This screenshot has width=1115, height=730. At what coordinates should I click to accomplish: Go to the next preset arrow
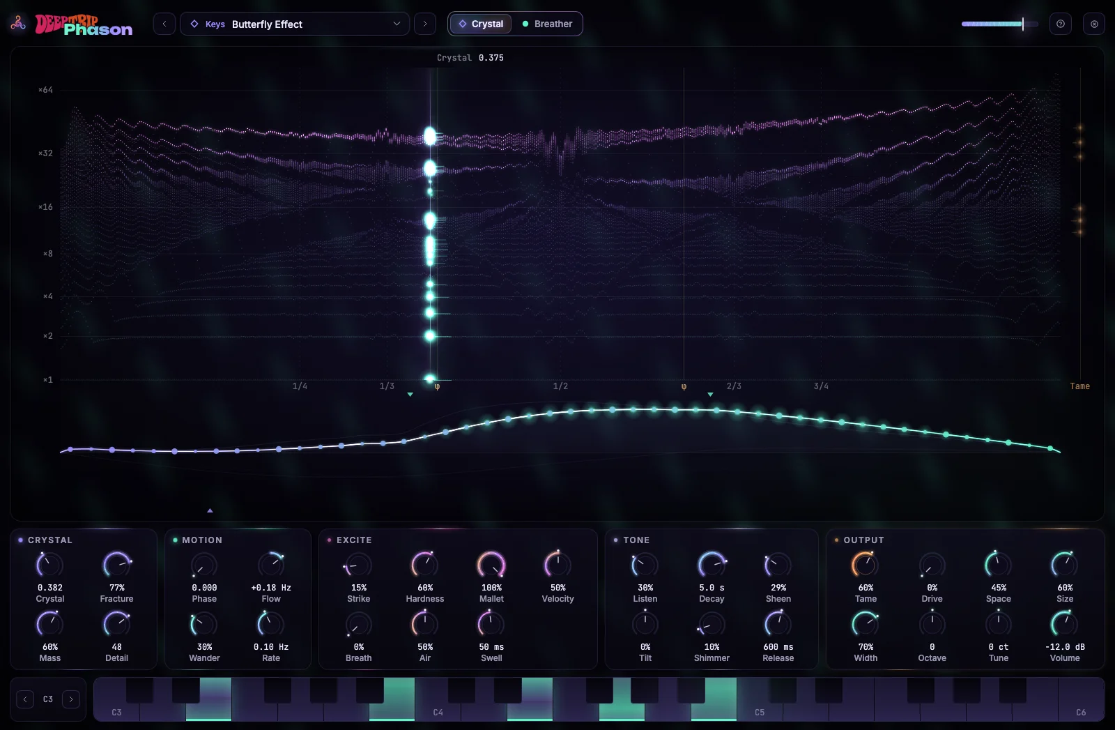coord(425,24)
